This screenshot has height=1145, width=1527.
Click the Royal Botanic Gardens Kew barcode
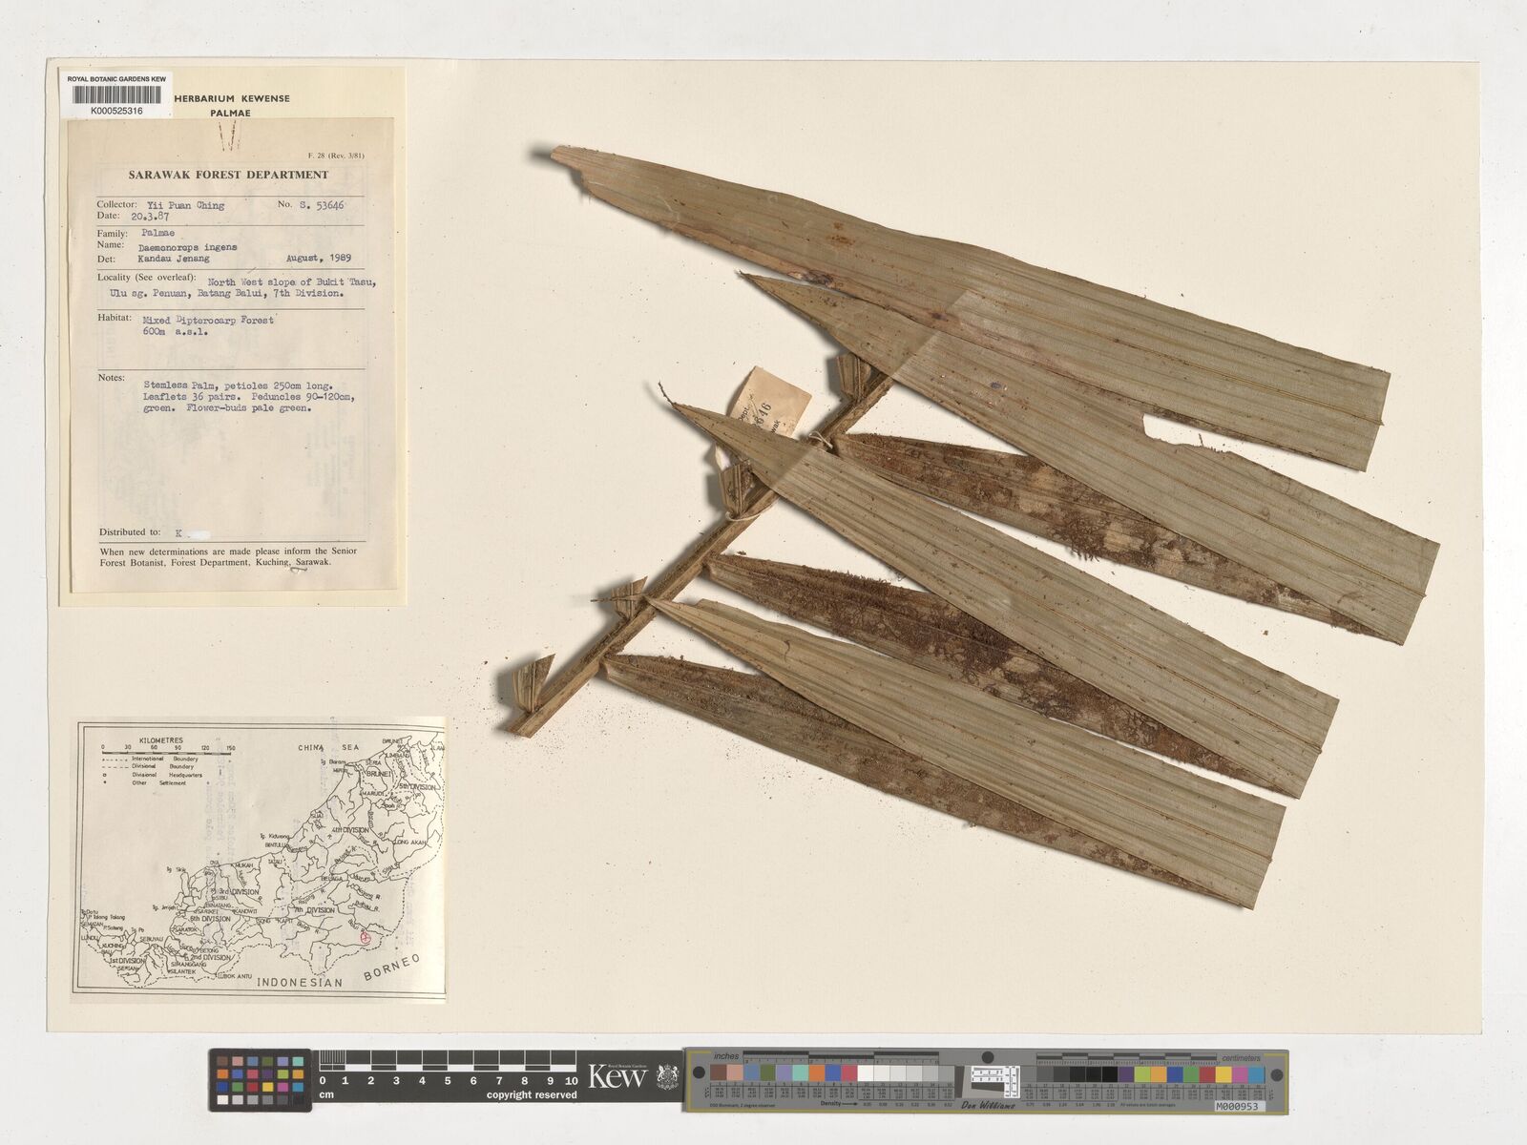click(x=116, y=94)
